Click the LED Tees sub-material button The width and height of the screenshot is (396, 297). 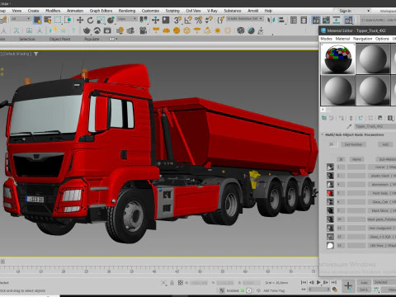coord(382,245)
